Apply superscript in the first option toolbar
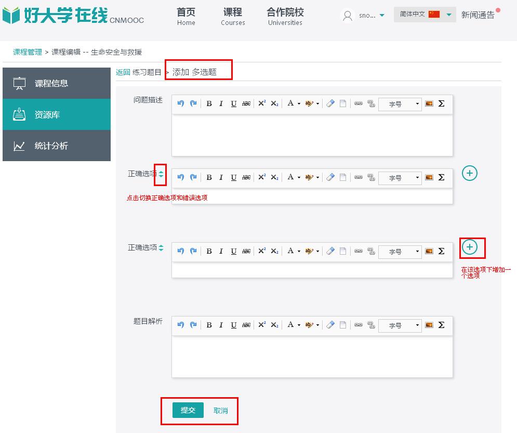 click(x=262, y=177)
